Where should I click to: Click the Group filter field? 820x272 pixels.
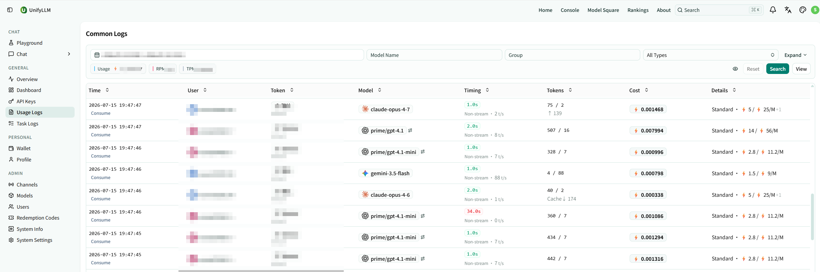[x=572, y=55]
